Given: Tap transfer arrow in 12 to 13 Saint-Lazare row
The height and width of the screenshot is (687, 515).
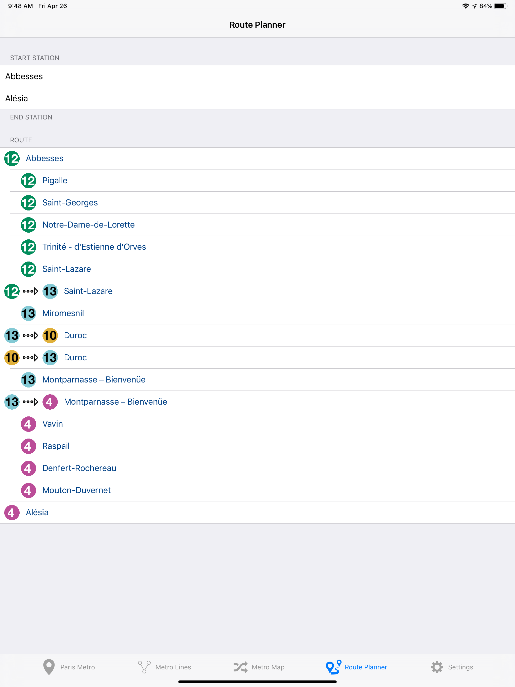Looking at the screenshot, I should coord(30,291).
